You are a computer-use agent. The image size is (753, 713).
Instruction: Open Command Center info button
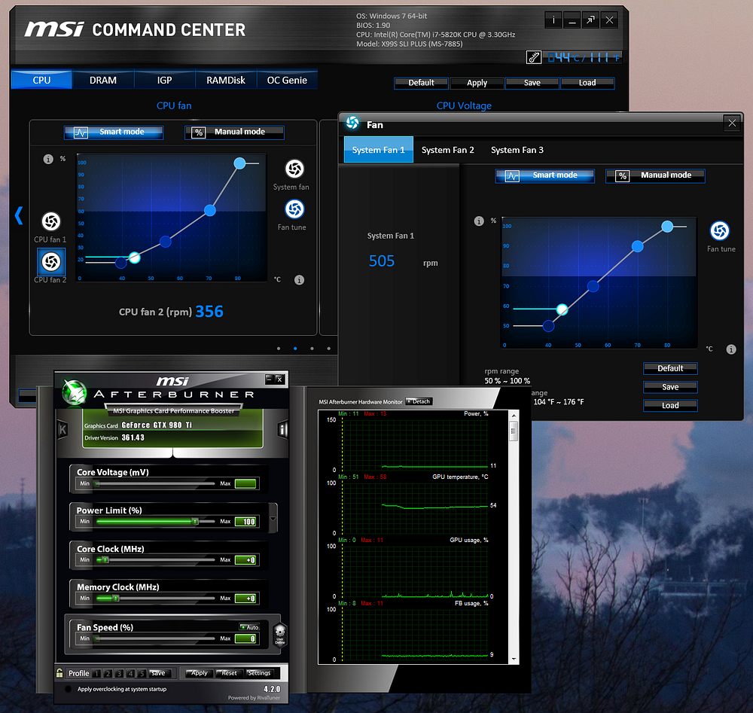[553, 20]
